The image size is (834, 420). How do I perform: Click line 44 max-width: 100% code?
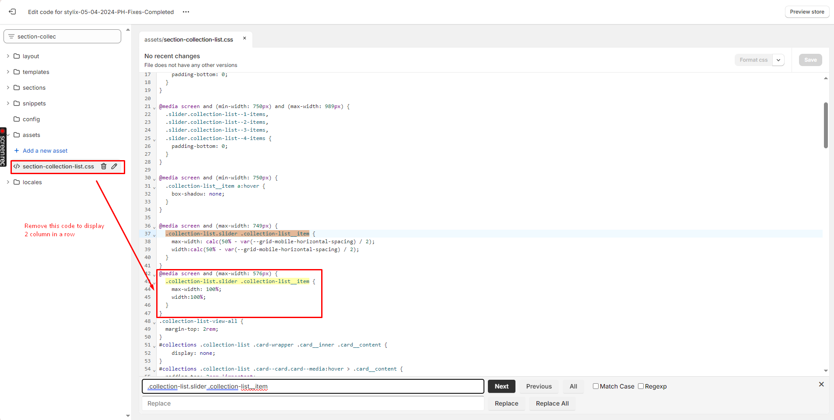(x=196, y=289)
